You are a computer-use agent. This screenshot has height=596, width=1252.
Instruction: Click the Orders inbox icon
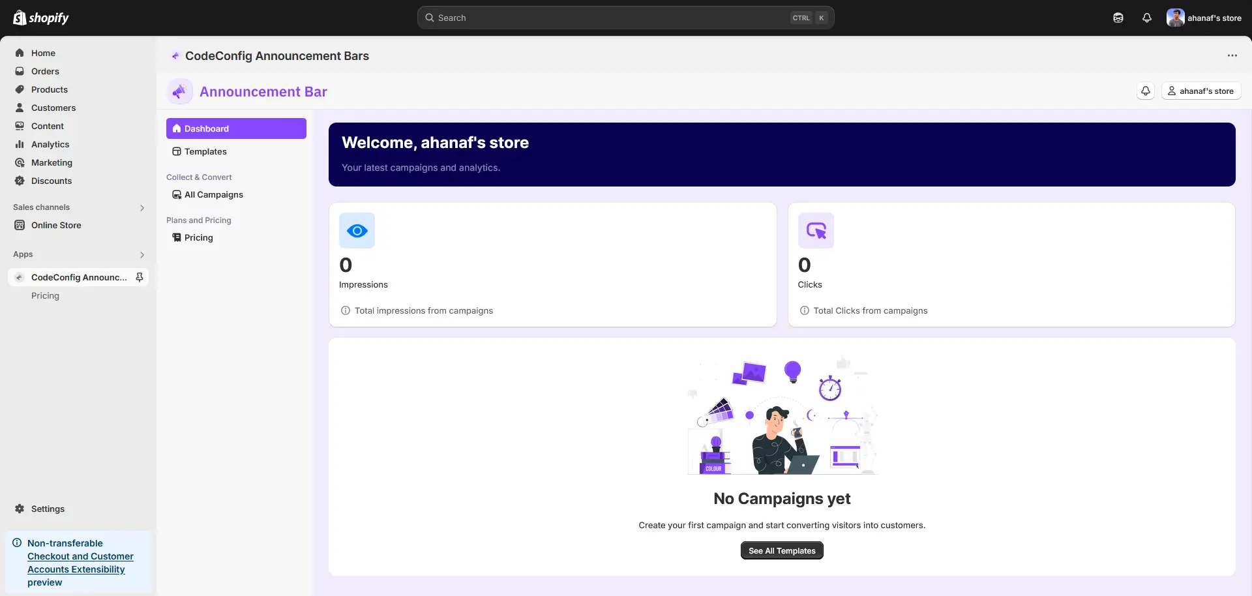pos(20,71)
